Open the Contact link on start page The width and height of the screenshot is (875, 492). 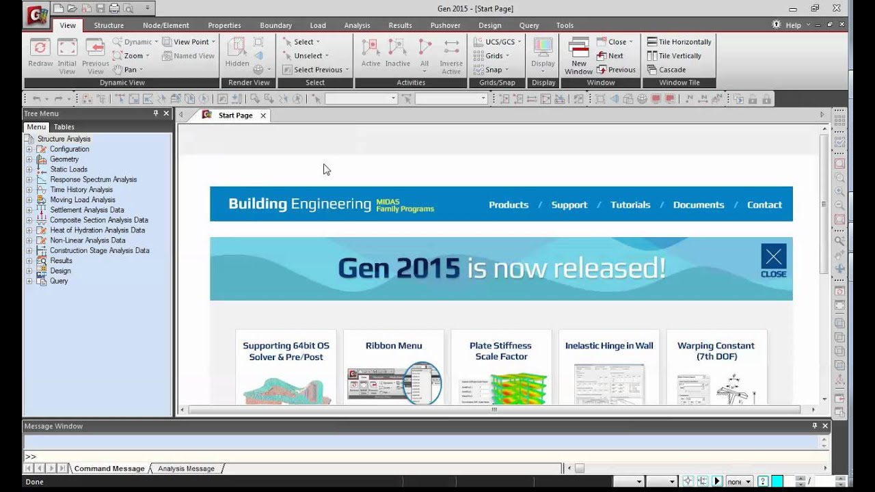pyautogui.click(x=764, y=205)
